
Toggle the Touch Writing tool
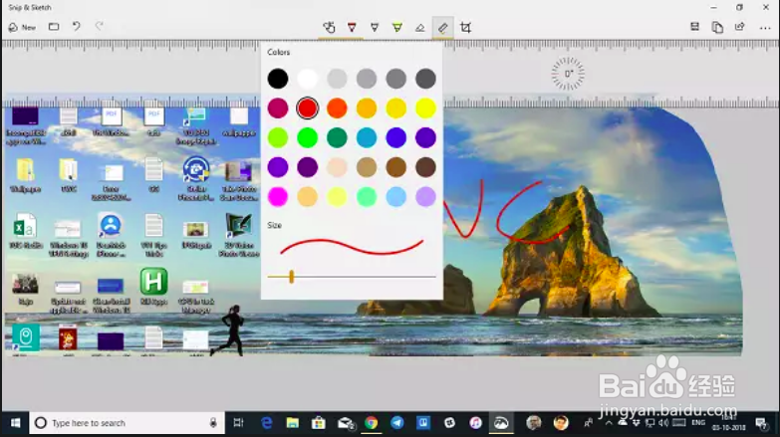(329, 27)
